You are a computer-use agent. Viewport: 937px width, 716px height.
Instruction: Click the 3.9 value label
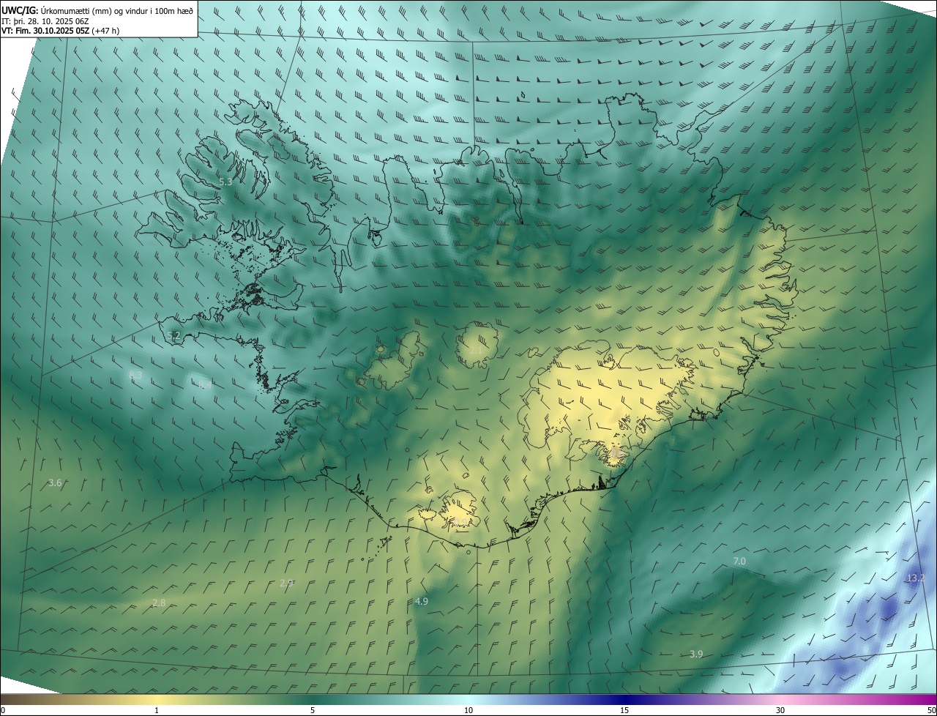coord(696,654)
